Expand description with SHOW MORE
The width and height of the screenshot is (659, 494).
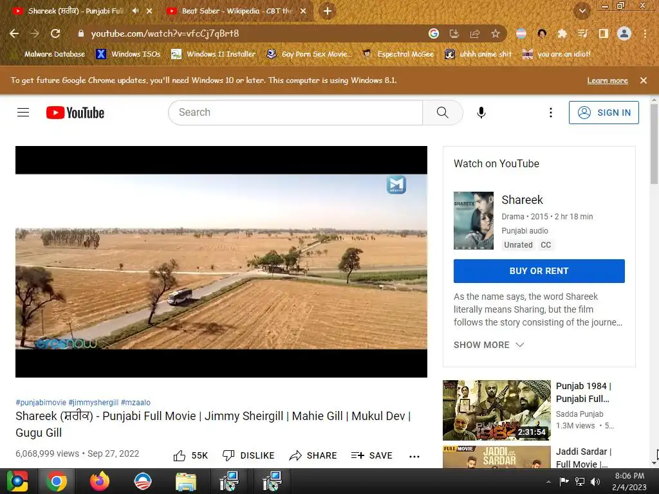[489, 345]
